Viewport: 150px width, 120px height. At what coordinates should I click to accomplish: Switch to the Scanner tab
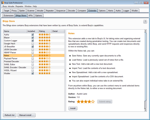[31, 10]
